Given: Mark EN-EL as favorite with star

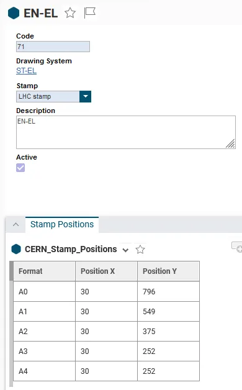Looking at the screenshot, I should [70, 13].
